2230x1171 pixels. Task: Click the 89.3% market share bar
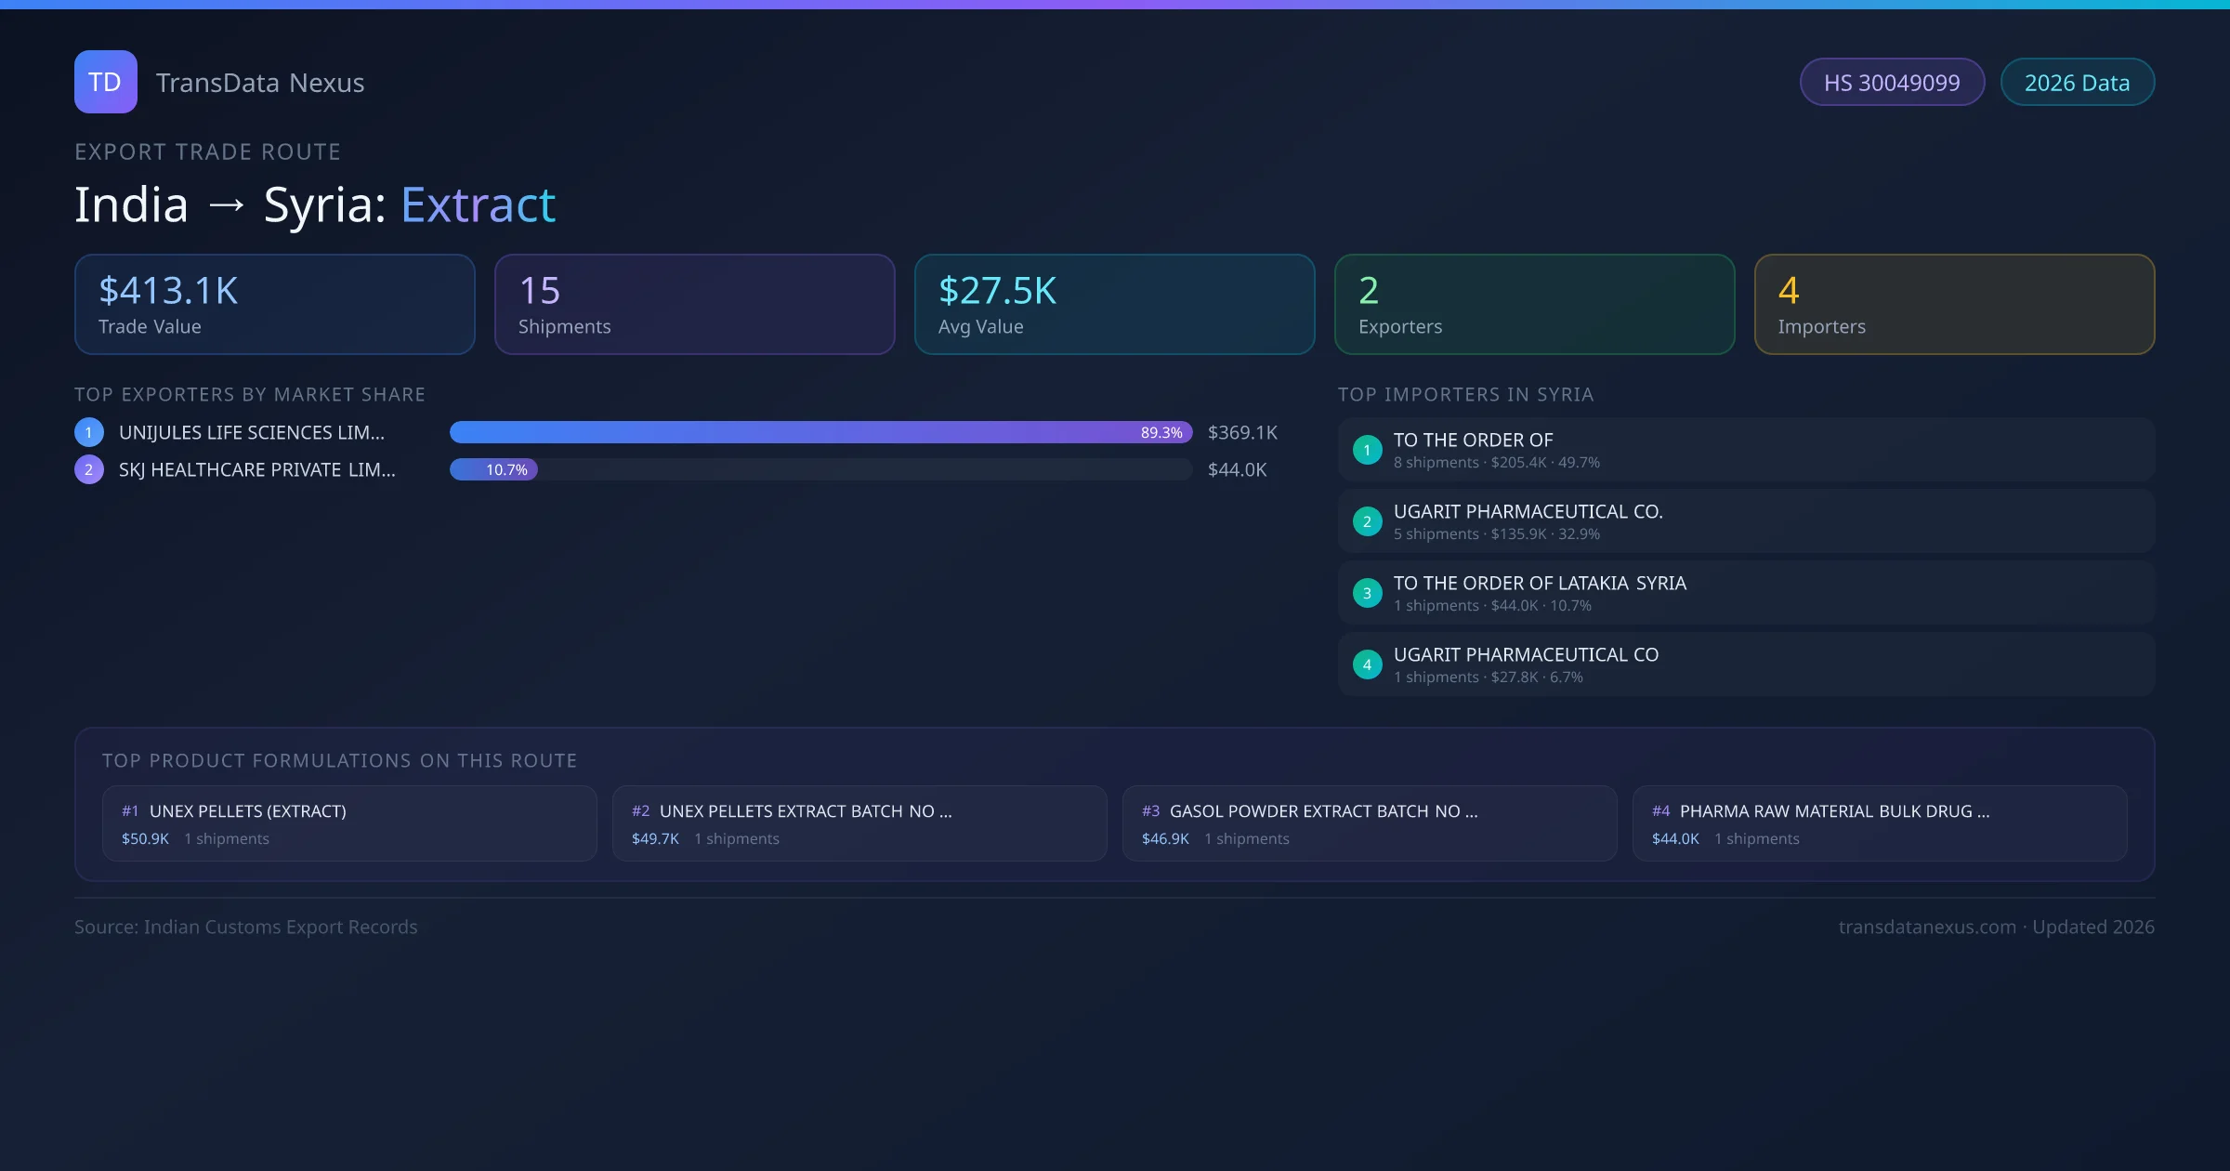click(x=820, y=432)
